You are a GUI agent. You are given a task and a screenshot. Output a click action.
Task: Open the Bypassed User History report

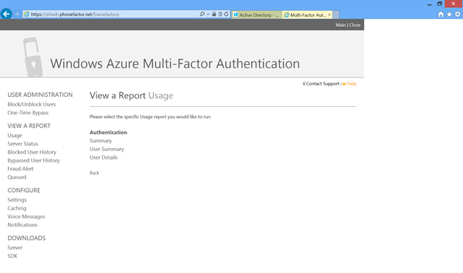[33, 160]
